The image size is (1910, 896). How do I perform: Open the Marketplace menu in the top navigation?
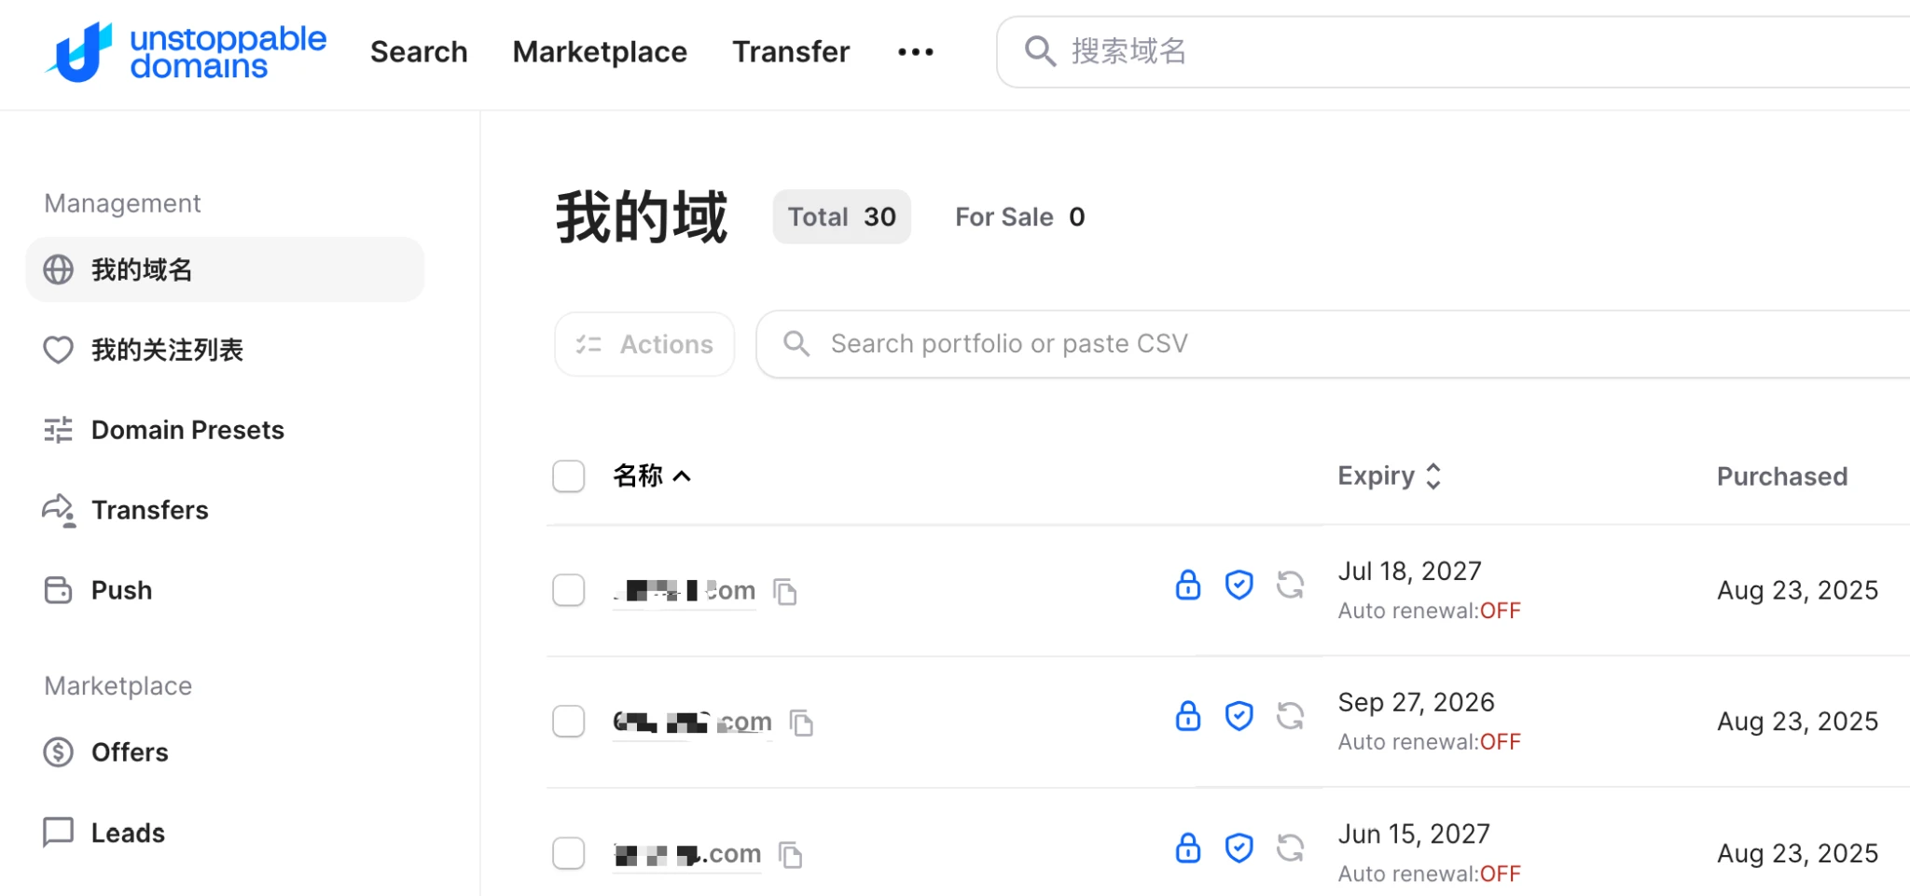click(x=600, y=52)
